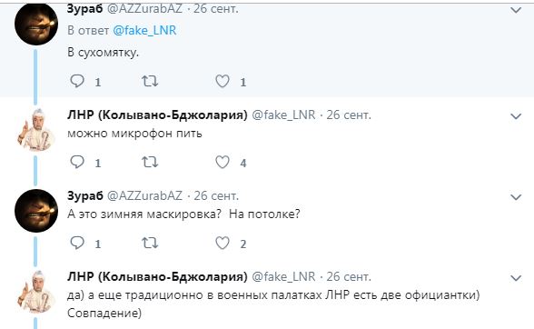Open the 26 сент. timestamp on "официантки" tweet

click(x=349, y=276)
